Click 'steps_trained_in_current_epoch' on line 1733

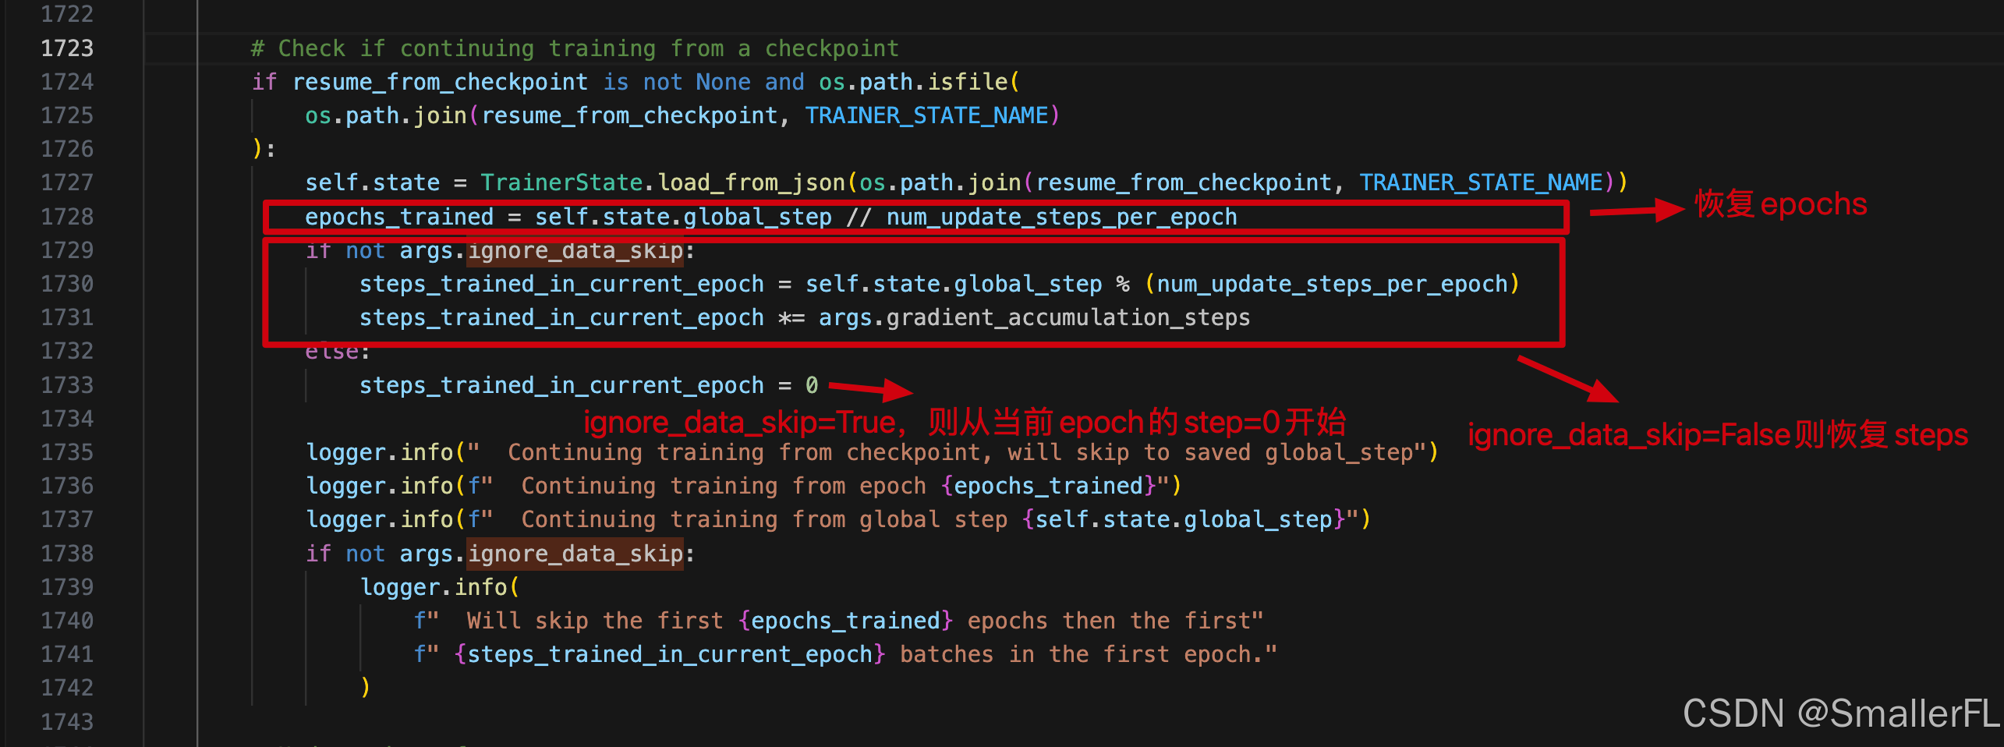point(561,385)
